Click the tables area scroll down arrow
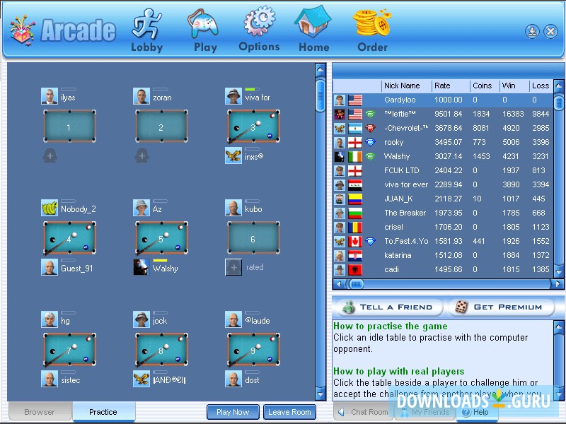This screenshot has width=566, height=424. [320, 394]
